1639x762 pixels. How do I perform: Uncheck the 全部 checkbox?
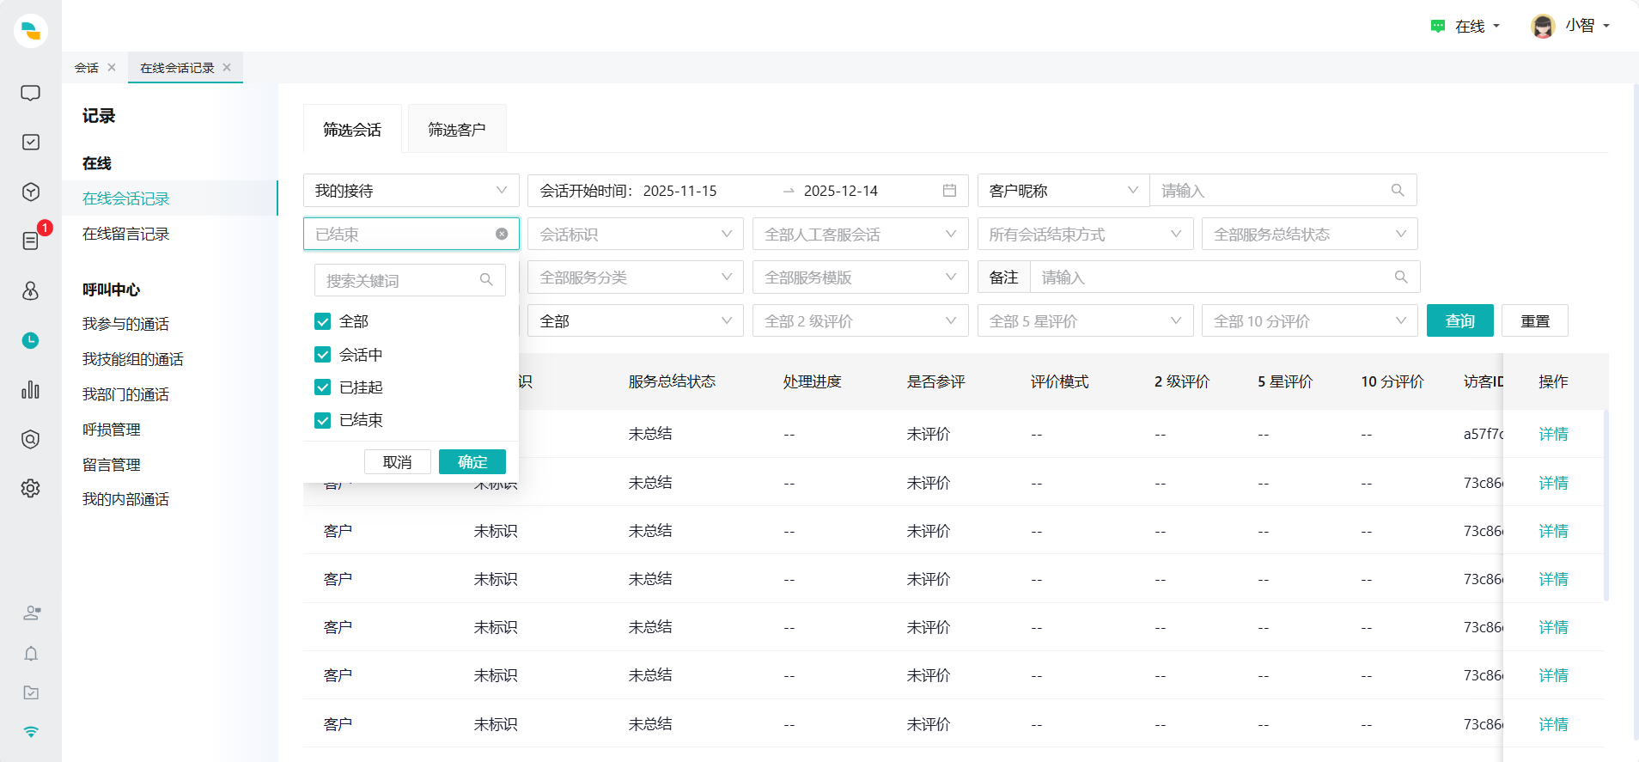coord(323,321)
